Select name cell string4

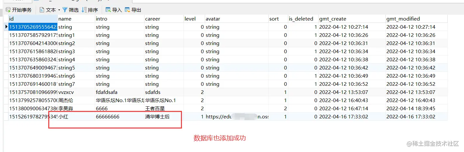coord(76,59)
